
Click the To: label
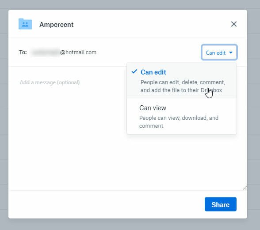coord(23,52)
